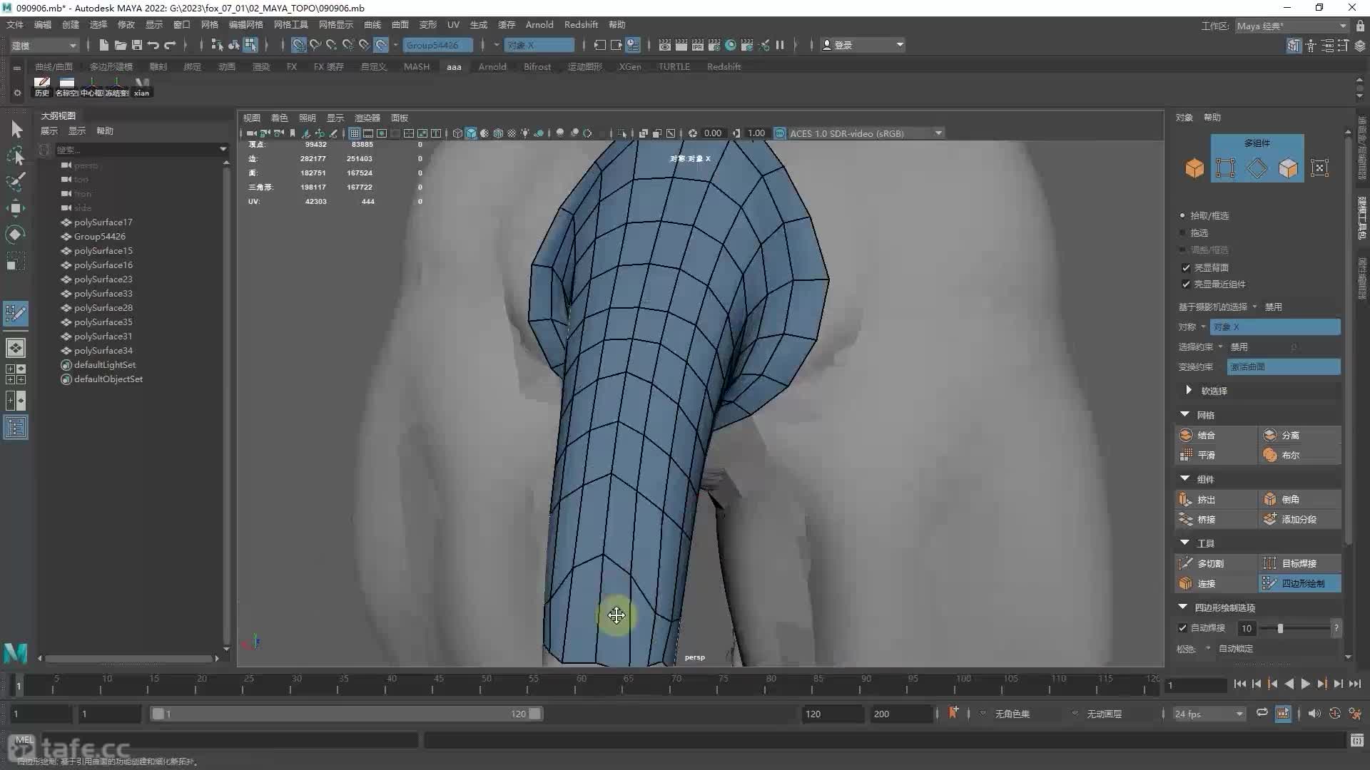
Task: Open the 建模 menu set dropdown
Action: pyautogui.click(x=44, y=45)
